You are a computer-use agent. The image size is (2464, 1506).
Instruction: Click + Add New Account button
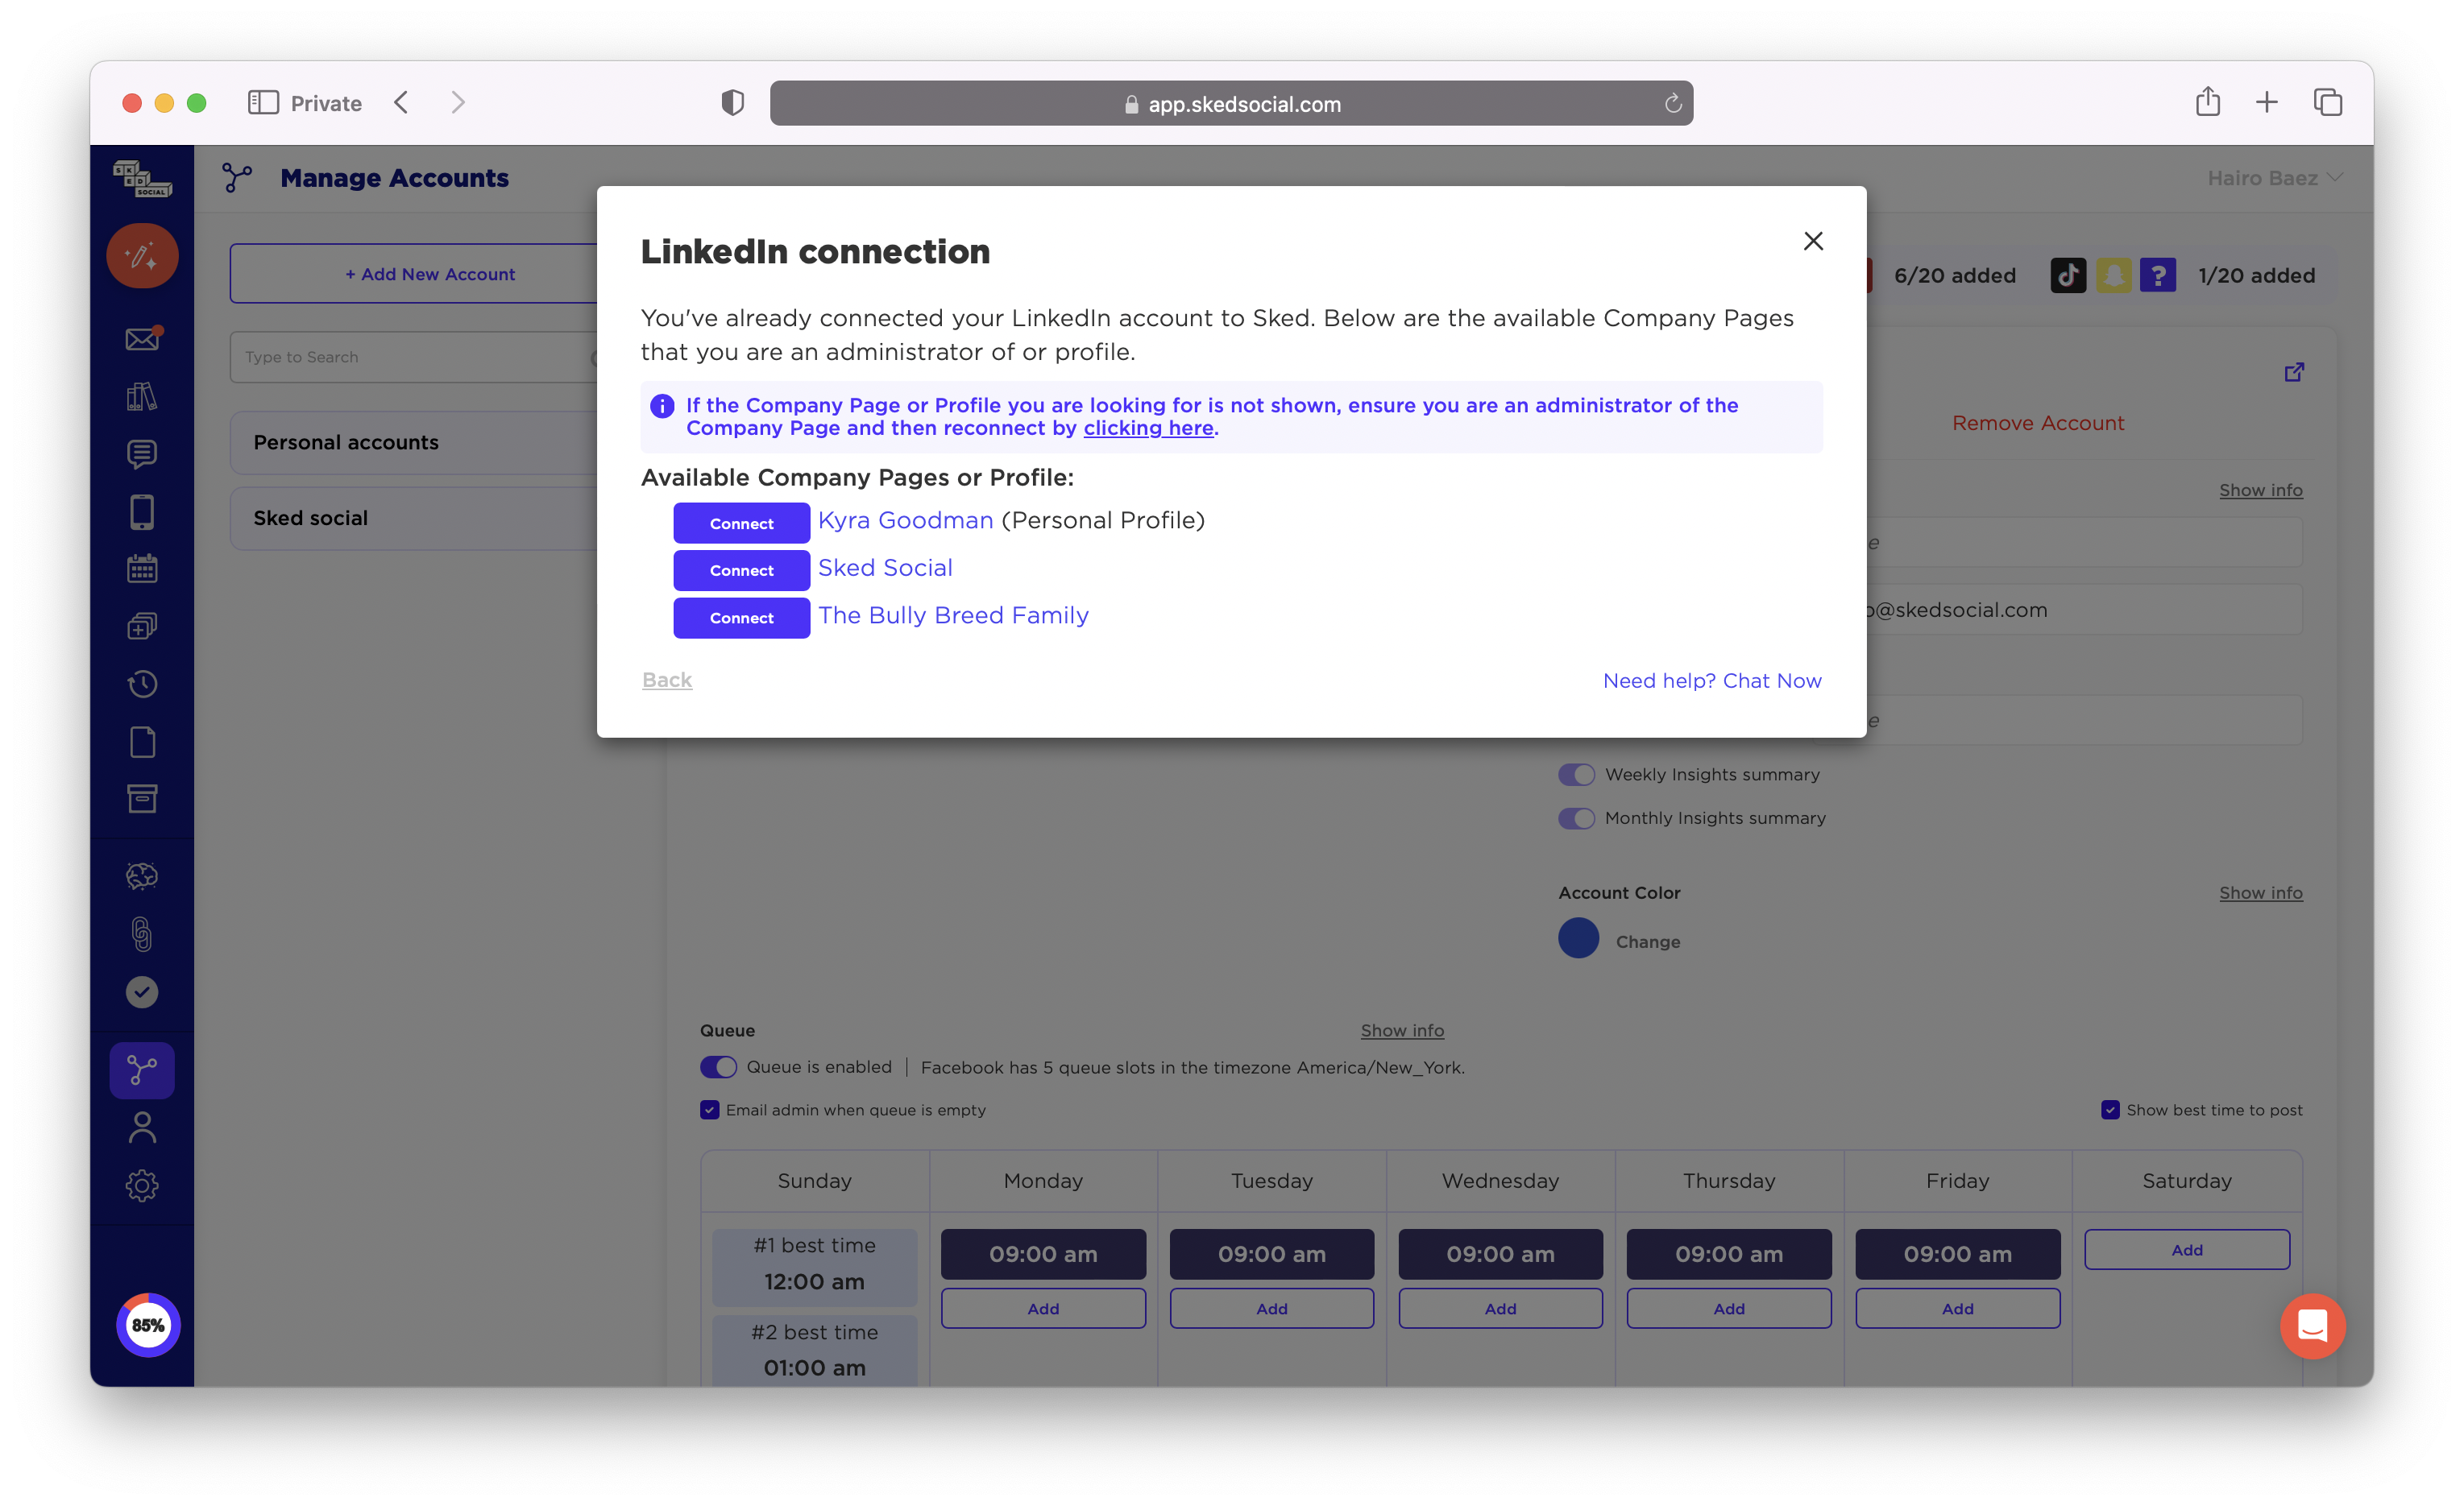(x=430, y=274)
